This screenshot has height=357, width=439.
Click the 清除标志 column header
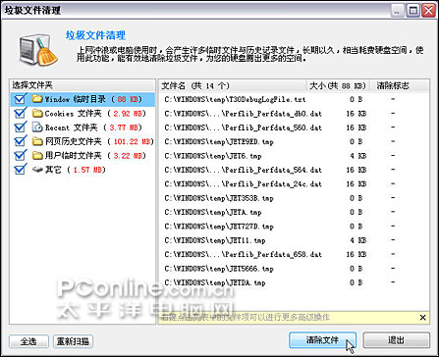click(400, 85)
